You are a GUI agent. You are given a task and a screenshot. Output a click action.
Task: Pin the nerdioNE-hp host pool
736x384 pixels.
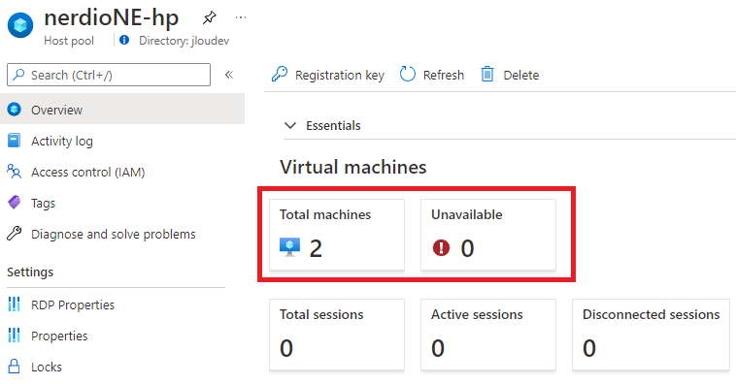210,17
